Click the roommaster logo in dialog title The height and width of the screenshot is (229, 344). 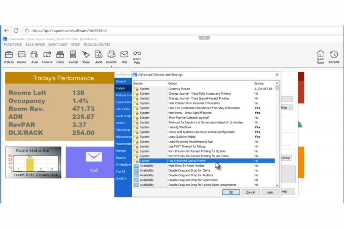click(135, 75)
